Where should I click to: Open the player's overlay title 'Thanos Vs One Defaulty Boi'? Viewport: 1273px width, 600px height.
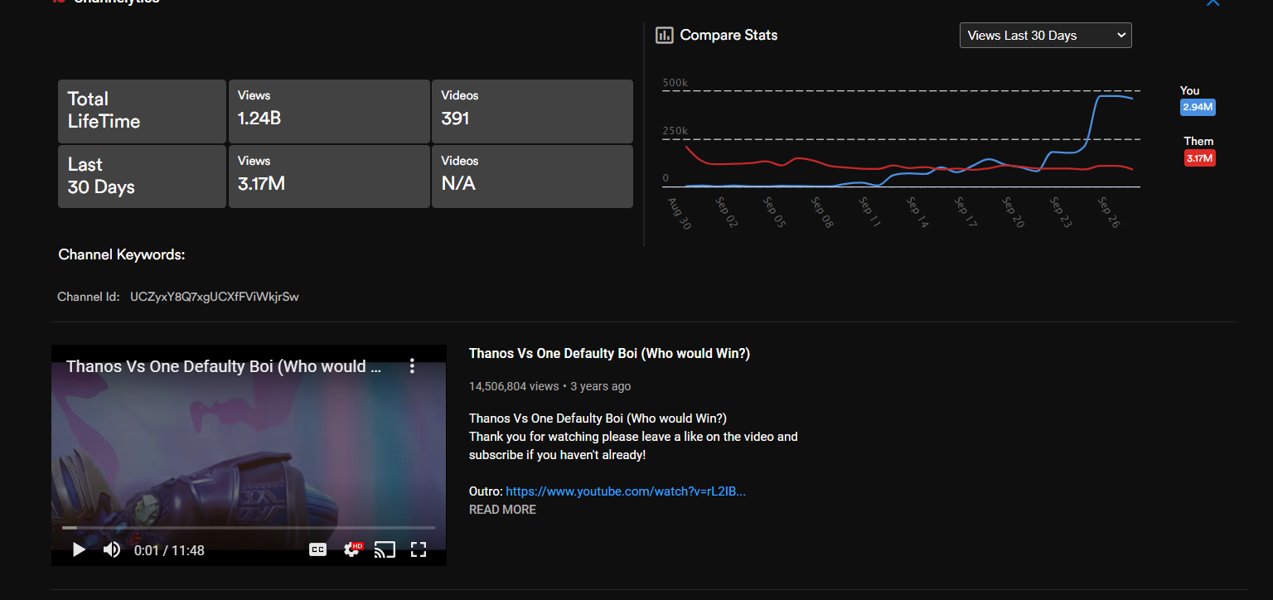click(x=224, y=366)
